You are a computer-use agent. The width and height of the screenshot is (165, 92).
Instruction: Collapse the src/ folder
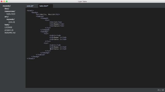(x=6, y=17)
